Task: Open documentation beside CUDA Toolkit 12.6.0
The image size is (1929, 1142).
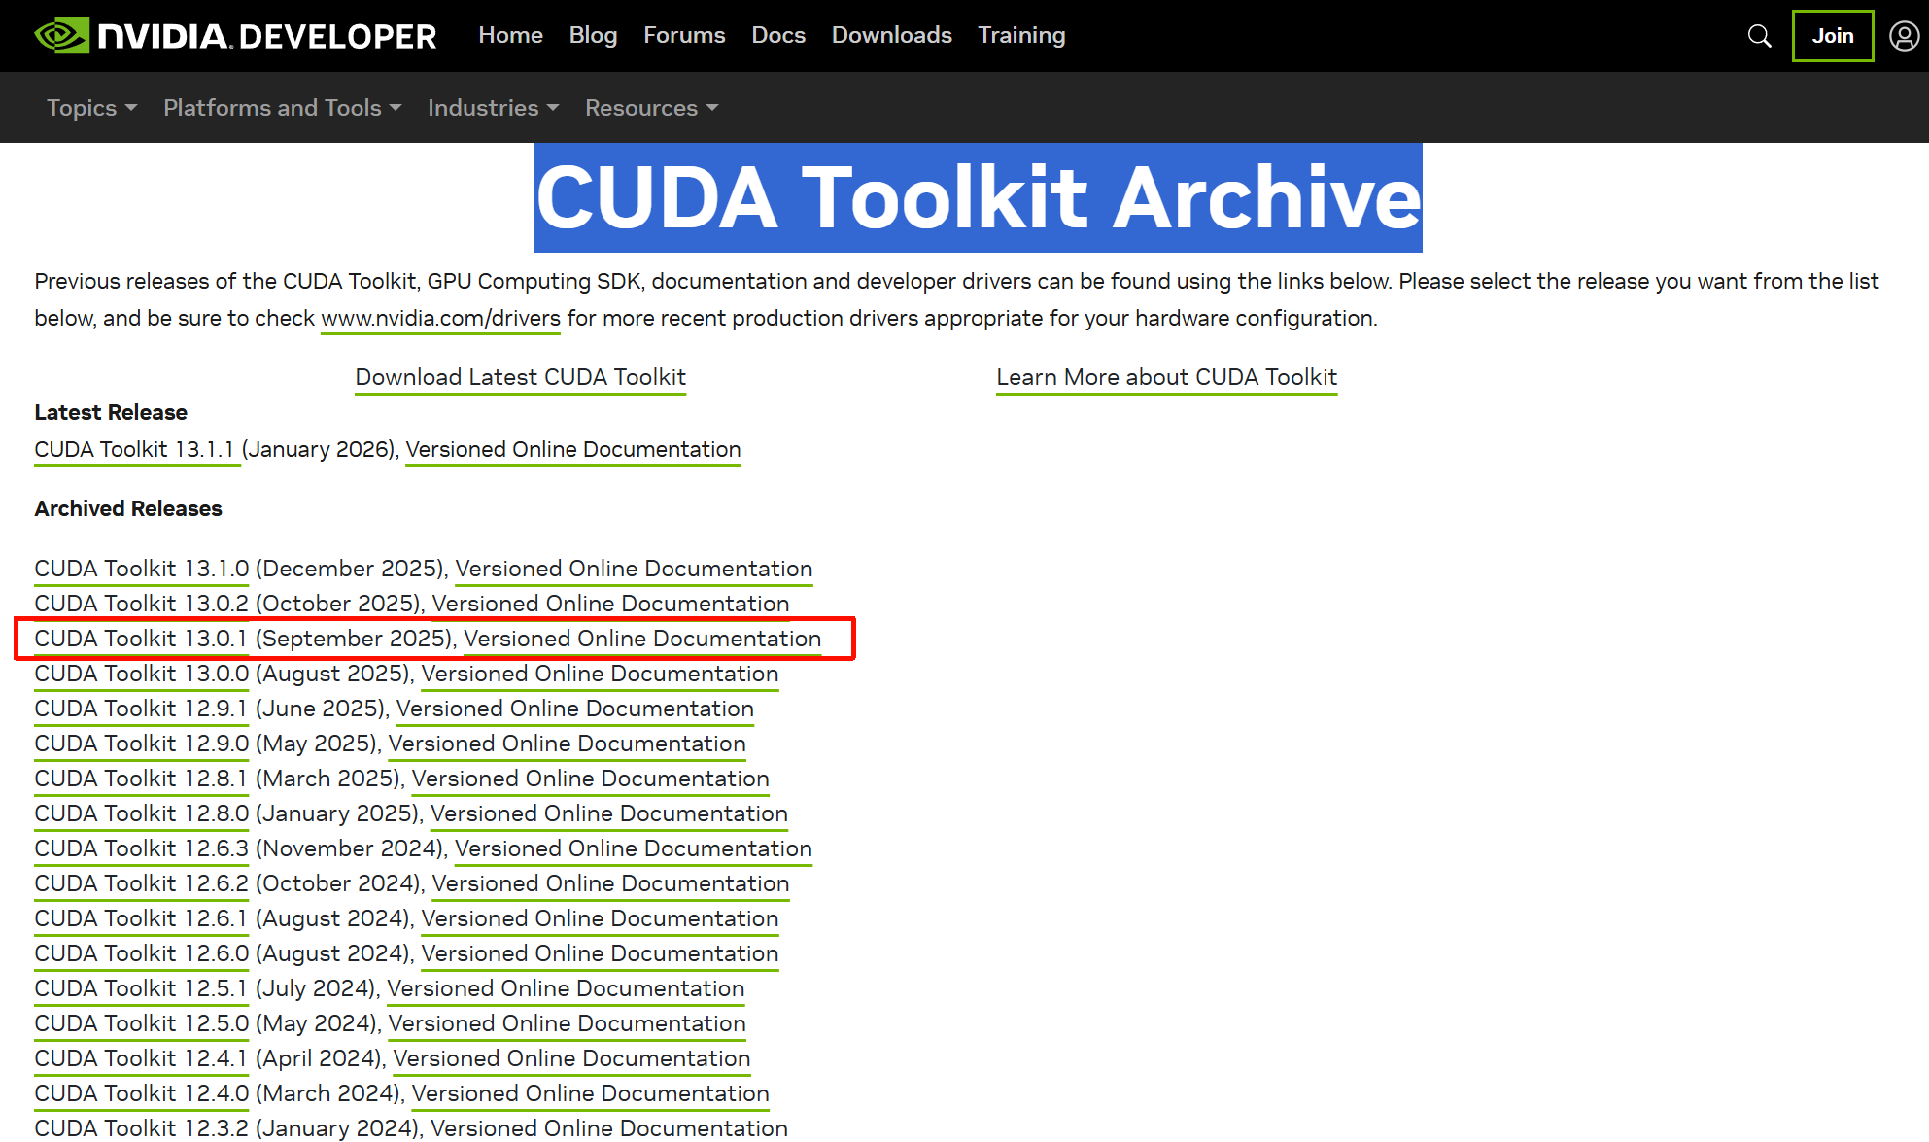Action: 600,954
